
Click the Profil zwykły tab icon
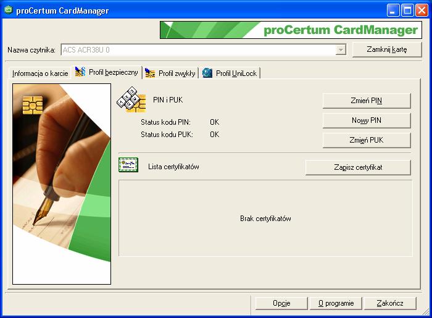[150, 73]
